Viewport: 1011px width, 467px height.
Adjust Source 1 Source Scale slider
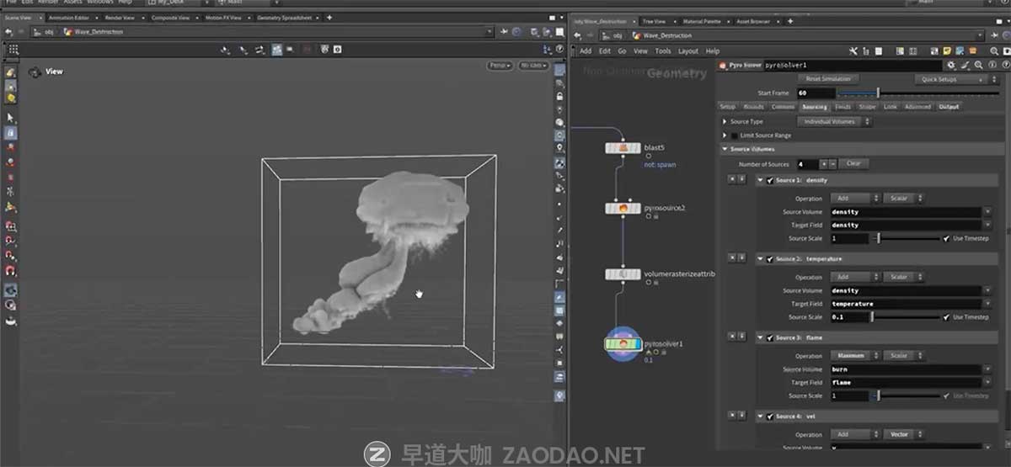[x=906, y=239]
